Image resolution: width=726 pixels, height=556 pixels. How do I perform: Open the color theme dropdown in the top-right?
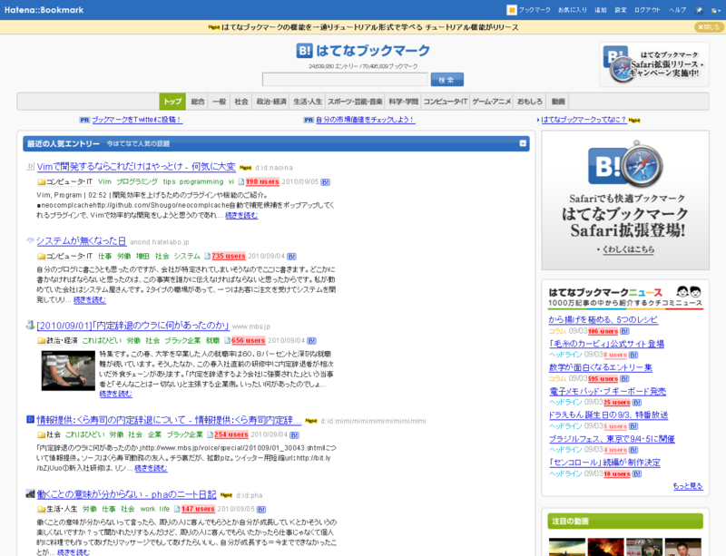(x=714, y=10)
